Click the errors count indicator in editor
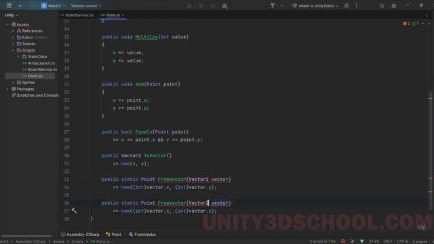Screen dimensions: 434x244 pos(406,24)
